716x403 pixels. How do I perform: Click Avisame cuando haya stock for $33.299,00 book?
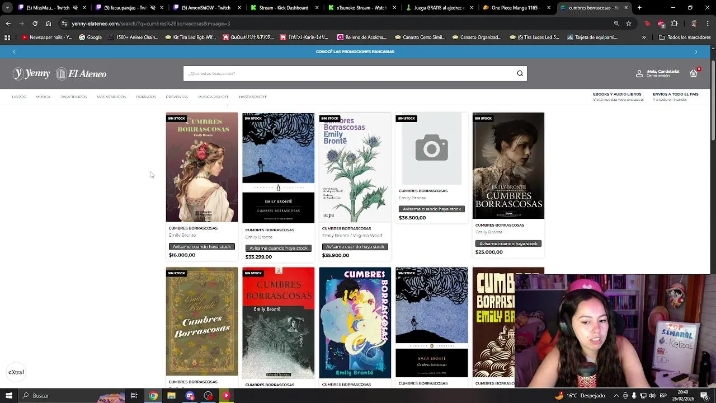(278, 249)
